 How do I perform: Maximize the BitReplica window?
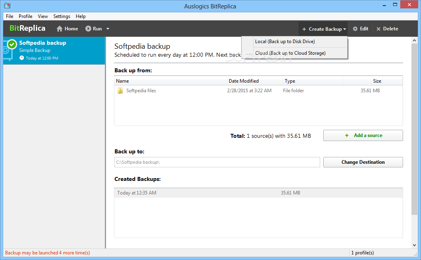coord(395,4)
